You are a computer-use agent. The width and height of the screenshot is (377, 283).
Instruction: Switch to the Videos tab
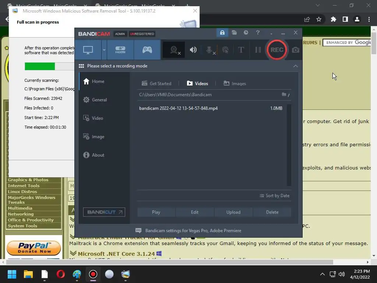(197, 84)
